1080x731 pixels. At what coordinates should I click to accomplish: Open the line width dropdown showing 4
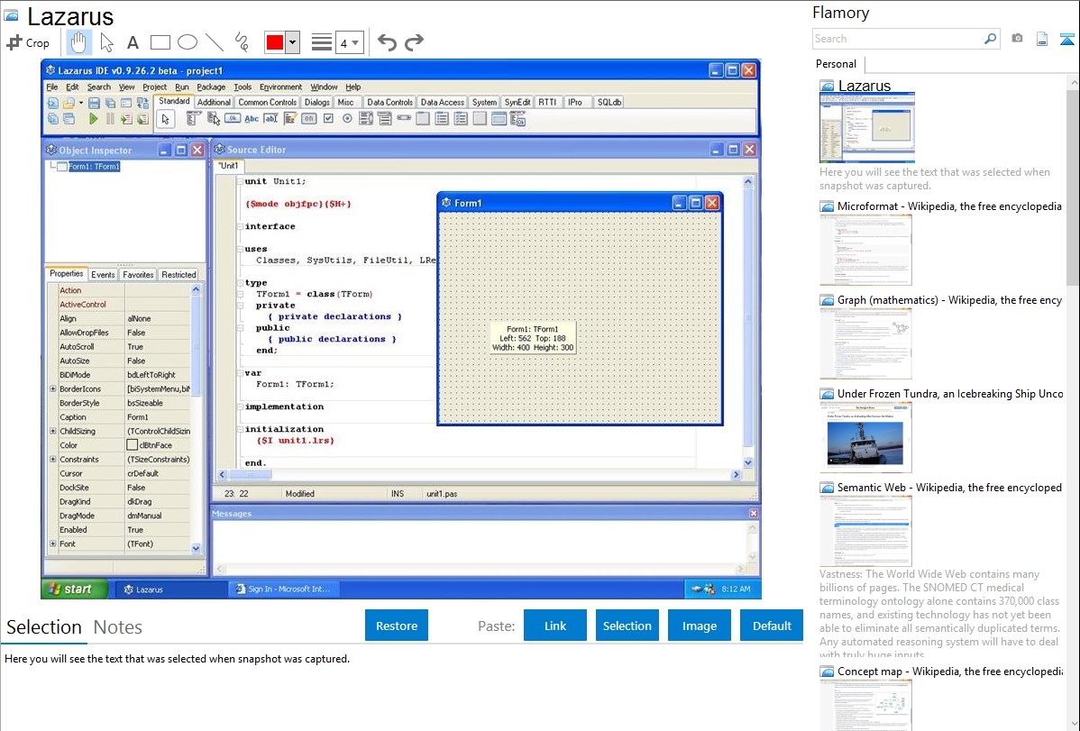350,42
